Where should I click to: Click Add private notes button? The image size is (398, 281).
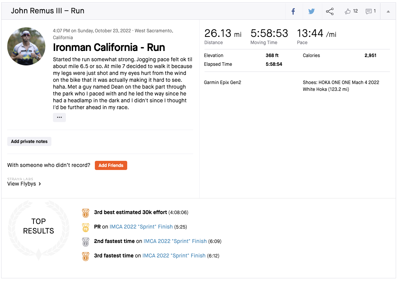click(29, 141)
